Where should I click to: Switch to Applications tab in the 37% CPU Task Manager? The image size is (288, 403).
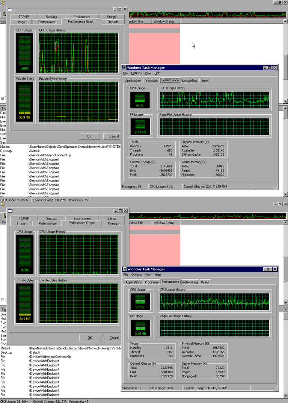point(133,282)
